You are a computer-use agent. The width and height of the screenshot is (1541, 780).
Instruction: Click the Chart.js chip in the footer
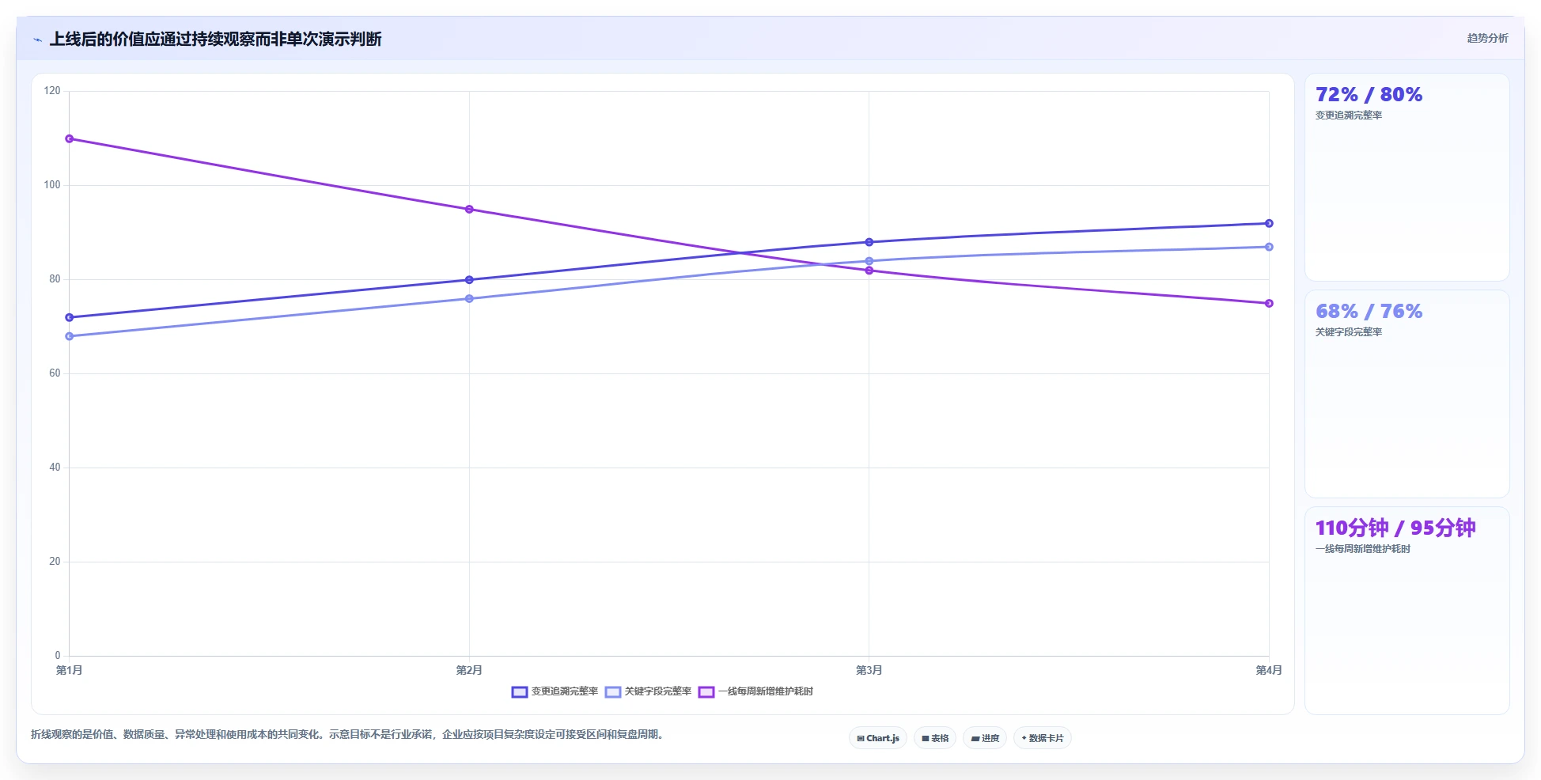(878, 738)
